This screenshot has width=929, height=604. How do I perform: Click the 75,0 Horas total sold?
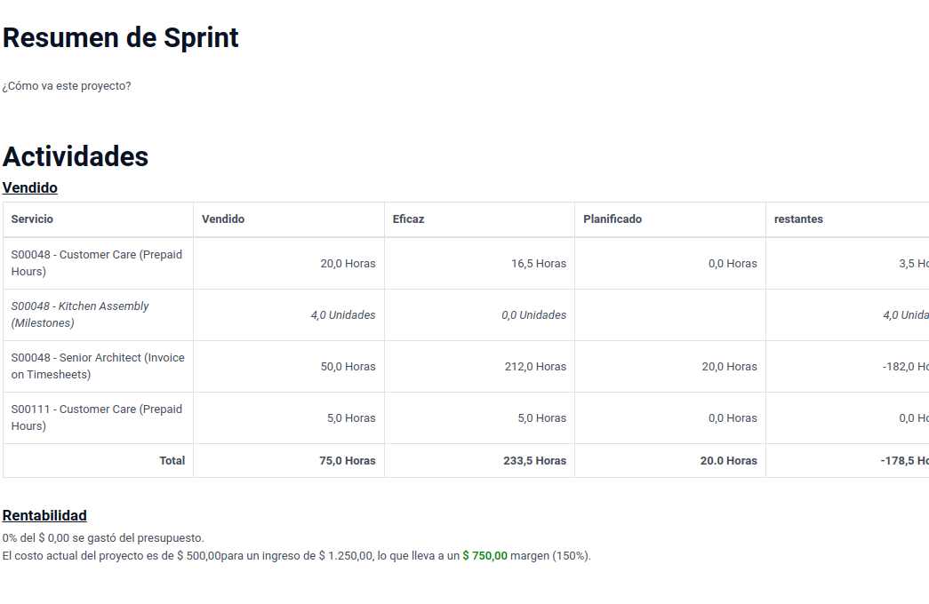(347, 461)
